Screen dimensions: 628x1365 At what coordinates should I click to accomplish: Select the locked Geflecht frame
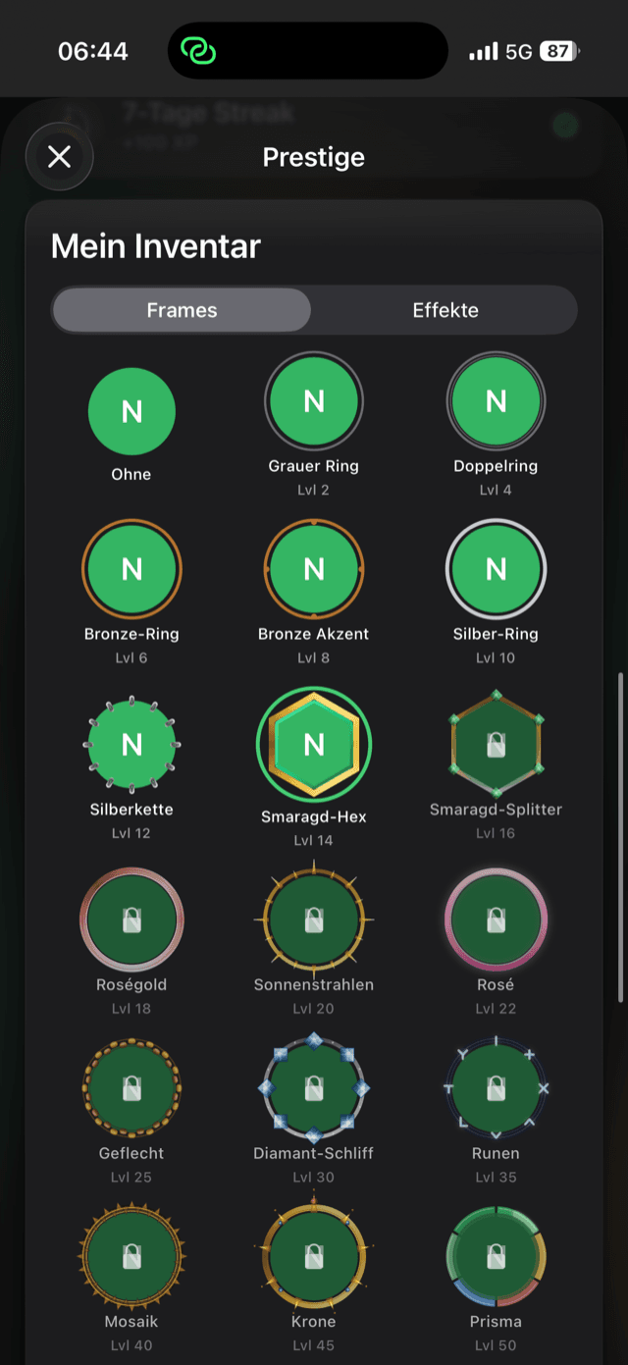(x=131, y=1088)
